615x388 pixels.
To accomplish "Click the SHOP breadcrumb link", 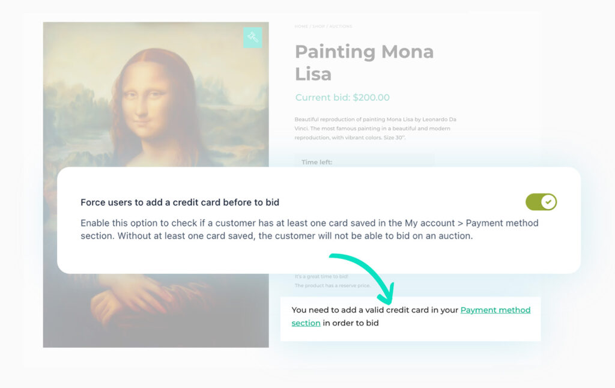I will (318, 26).
